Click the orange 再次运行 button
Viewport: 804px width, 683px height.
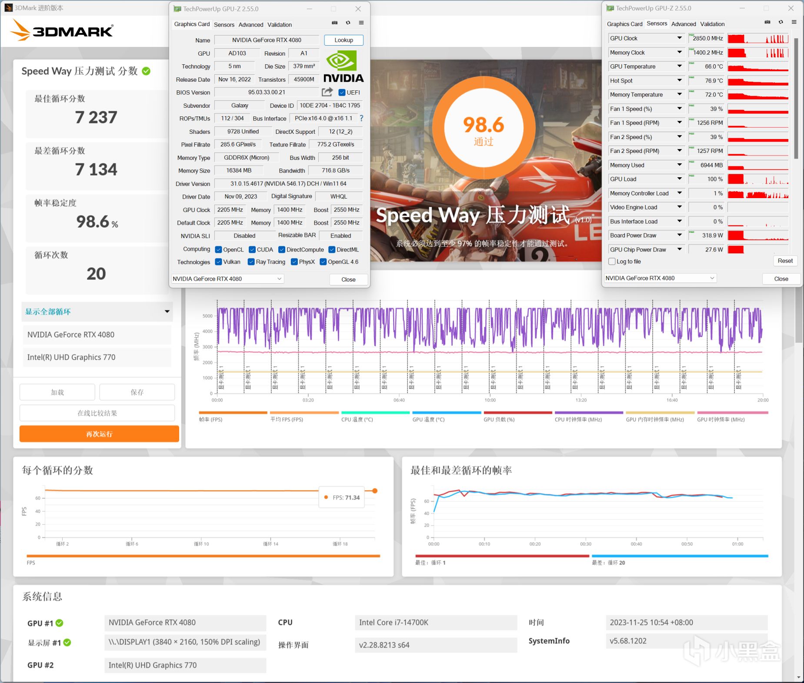pyautogui.click(x=99, y=434)
